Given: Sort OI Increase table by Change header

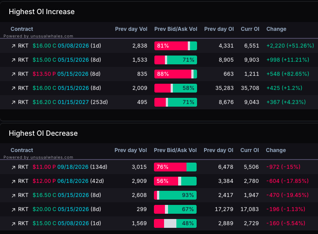Looking at the screenshot, I should (x=276, y=29).
